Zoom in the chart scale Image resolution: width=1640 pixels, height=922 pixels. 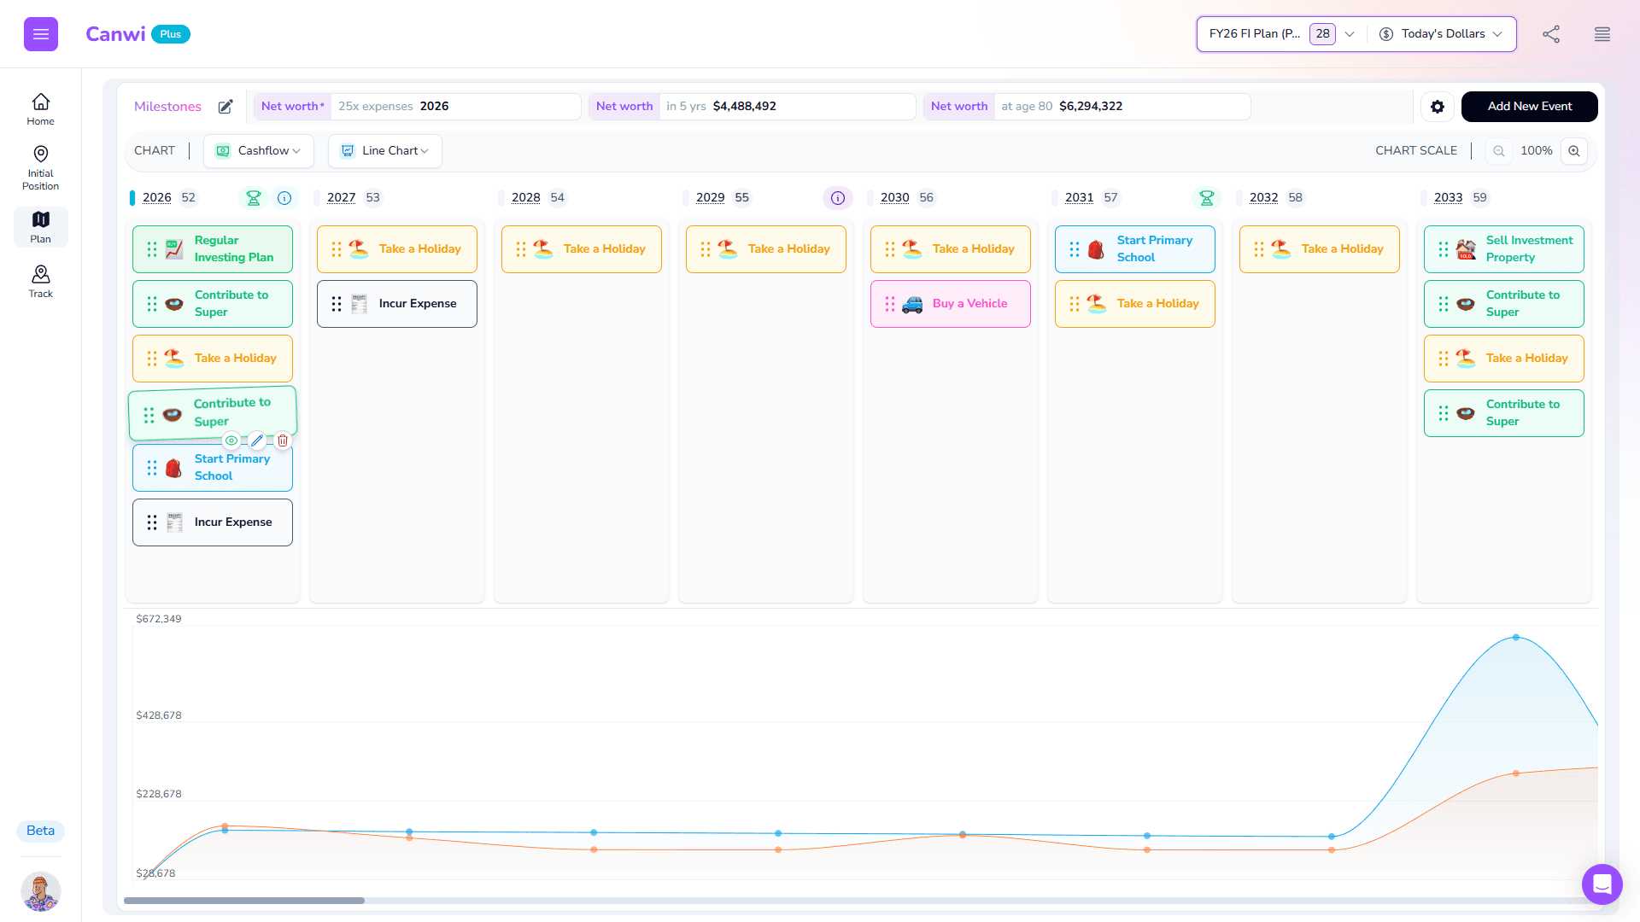point(1574,151)
